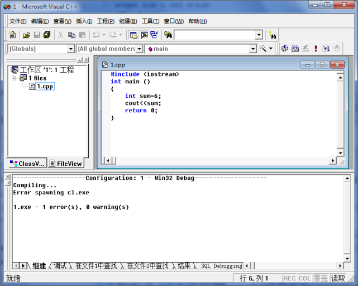Image resolution: width=358 pixels, height=286 pixels.
Task: Click the Compile icon in build toolbar
Action: coord(285,49)
